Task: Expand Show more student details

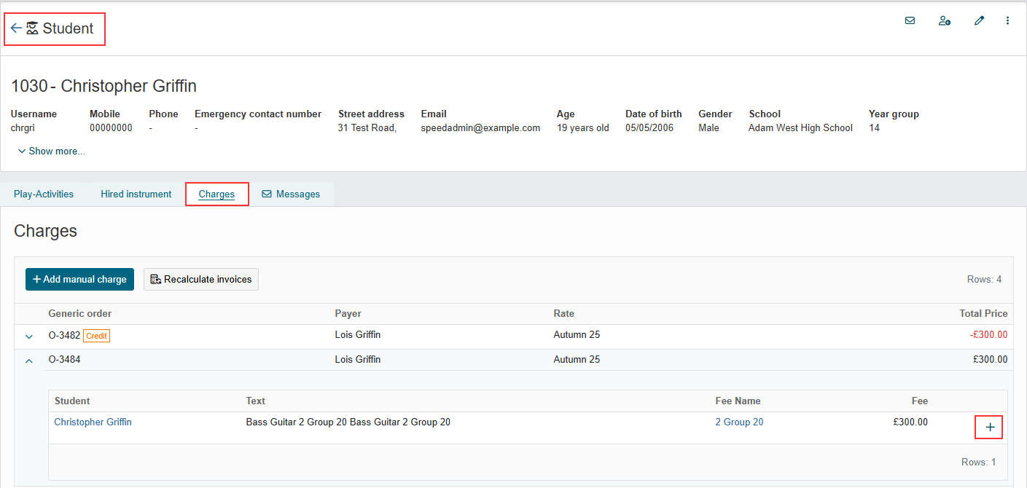Action: [51, 151]
